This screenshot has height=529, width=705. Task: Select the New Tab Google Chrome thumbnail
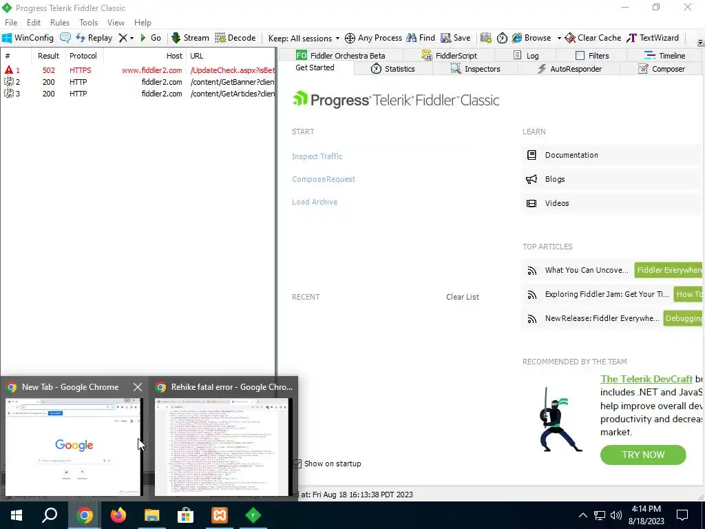click(74, 446)
